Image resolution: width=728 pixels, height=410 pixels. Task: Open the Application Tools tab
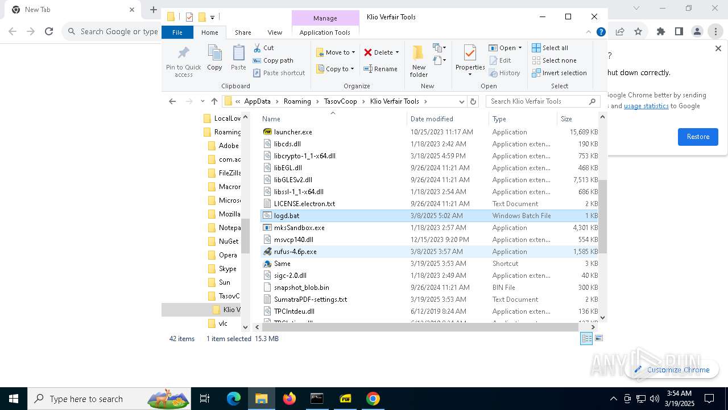(x=325, y=32)
